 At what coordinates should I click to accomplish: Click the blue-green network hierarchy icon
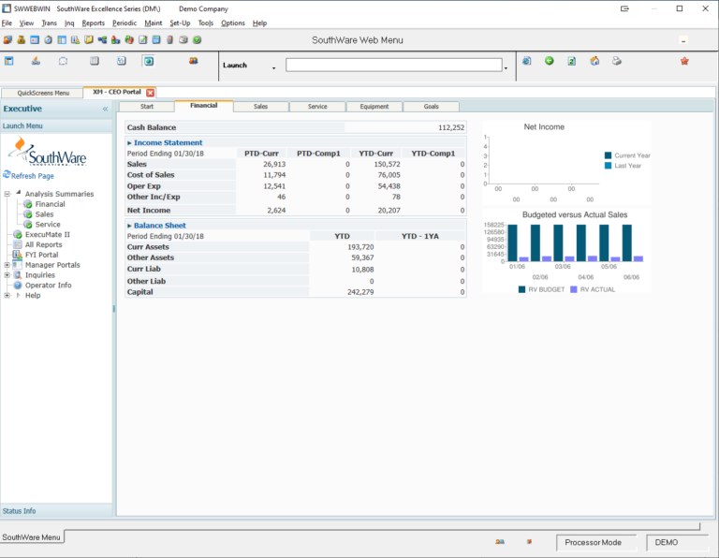tap(102, 40)
